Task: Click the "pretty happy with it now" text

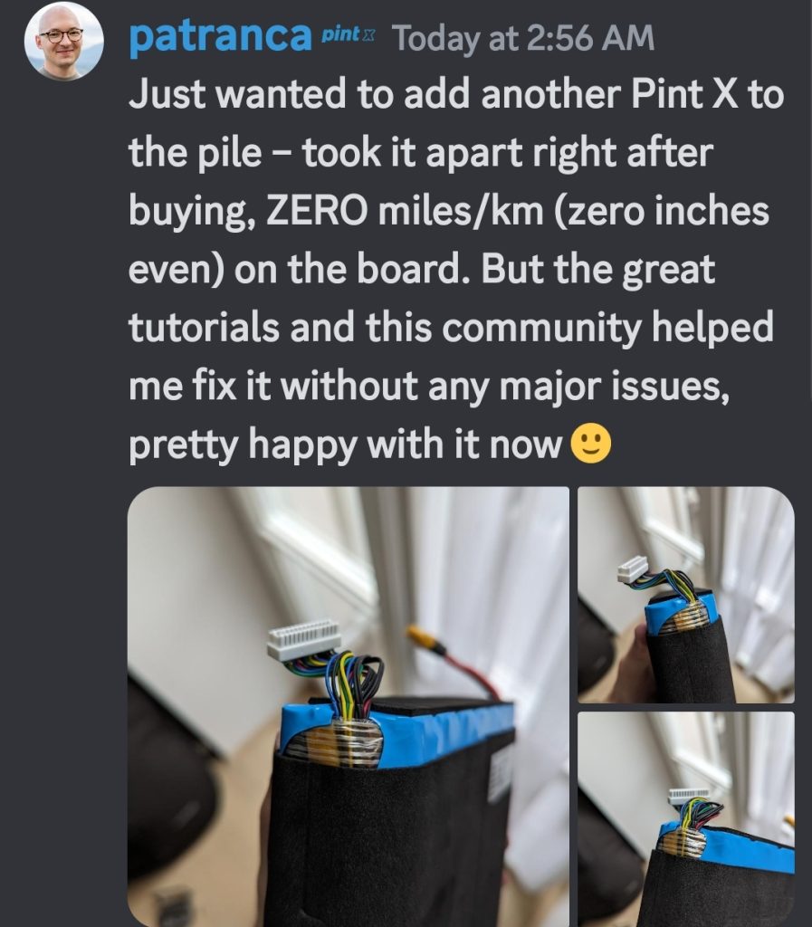Action: pyautogui.click(x=345, y=445)
